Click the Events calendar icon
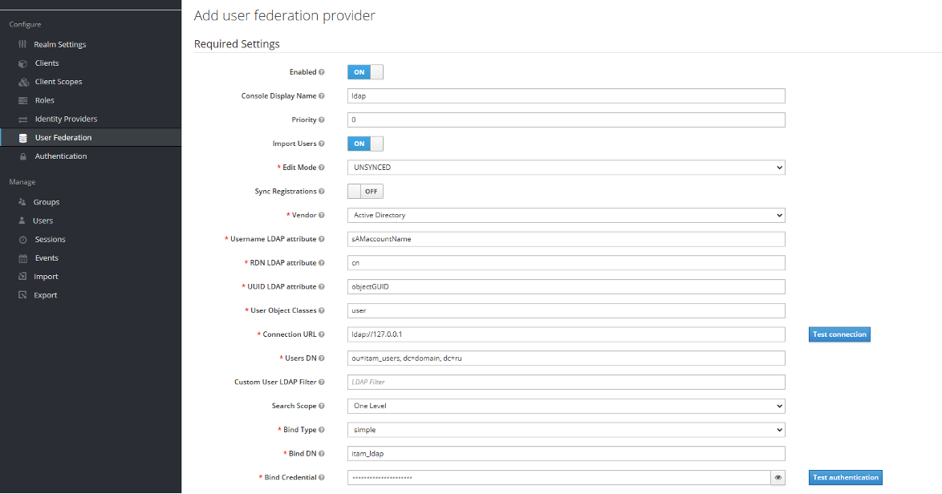The height and width of the screenshot is (494, 942). (22, 258)
